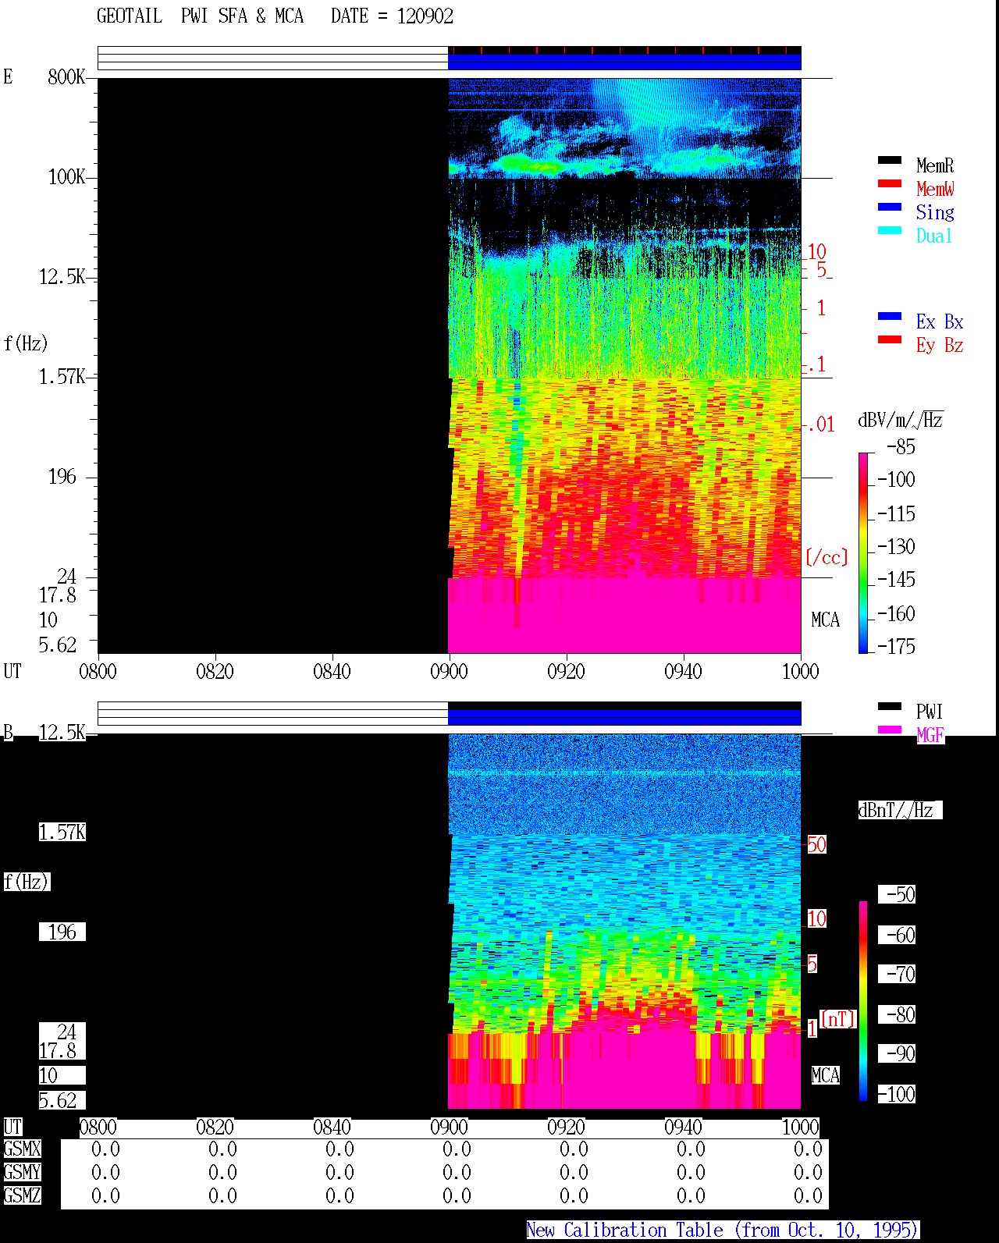Image resolution: width=999 pixels, height=1243 pixels.
Task: Click the red MemW legend swatch
Action: pyautogui.click(x=890, y=184)
